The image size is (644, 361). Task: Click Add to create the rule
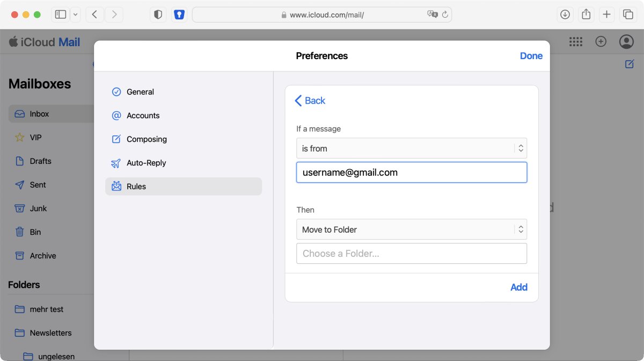pos(518,287)
